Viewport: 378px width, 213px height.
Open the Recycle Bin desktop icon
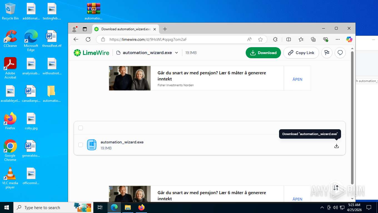tap(10, 11)
